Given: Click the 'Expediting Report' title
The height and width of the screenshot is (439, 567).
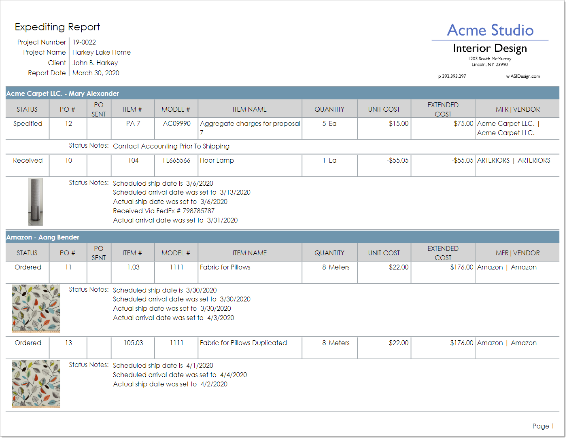Looking at the screenshot, I should (57, 27).
